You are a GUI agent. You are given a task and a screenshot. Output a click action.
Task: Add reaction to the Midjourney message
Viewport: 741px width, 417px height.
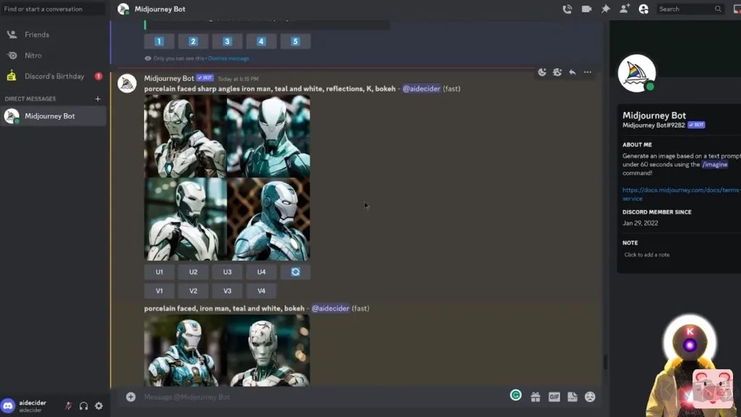point(542,72)
